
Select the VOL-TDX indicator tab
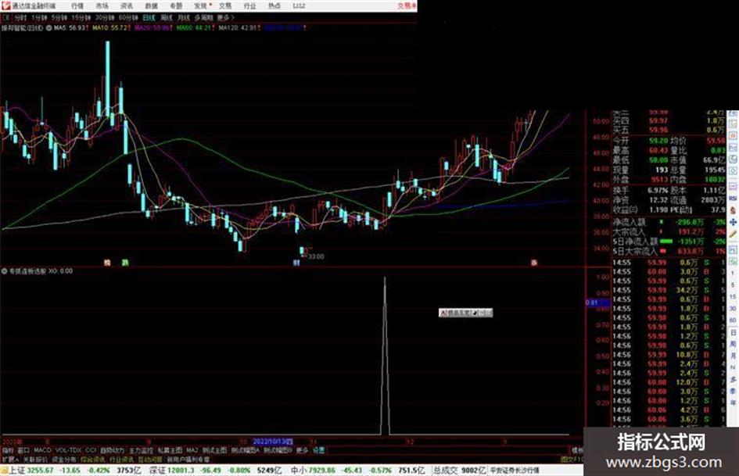69,450
